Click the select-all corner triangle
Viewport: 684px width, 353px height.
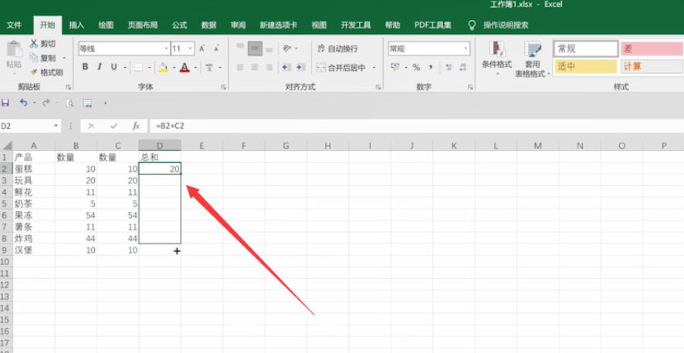click(x=7, y=146)
